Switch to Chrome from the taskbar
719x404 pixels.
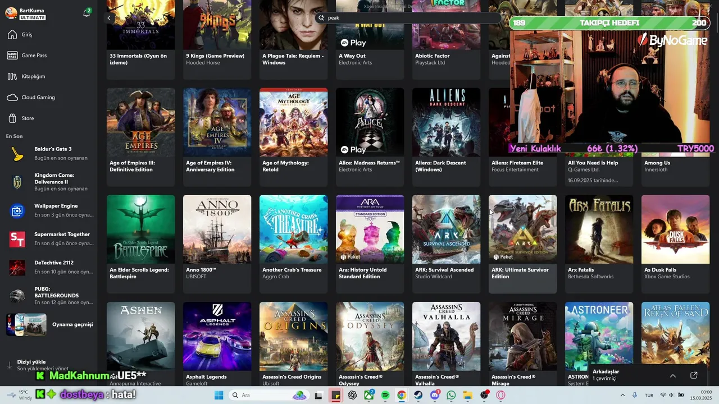(402, 395)
